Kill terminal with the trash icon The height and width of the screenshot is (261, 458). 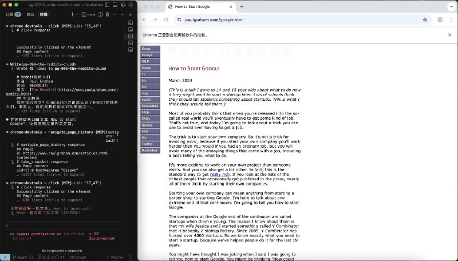[108, 14]
